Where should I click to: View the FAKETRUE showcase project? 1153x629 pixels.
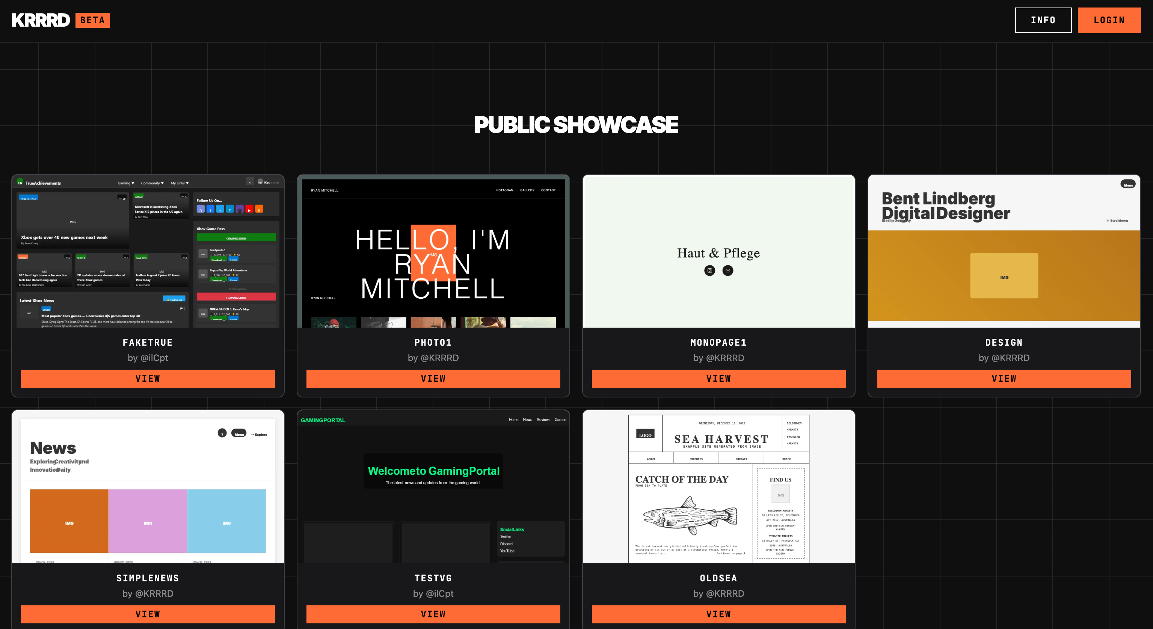coord(148,378)
